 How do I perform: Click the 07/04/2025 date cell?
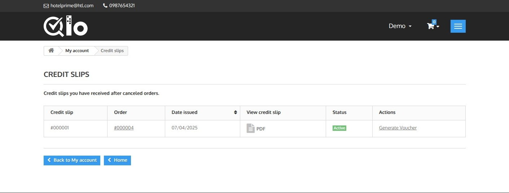pyautogui.click(x=202, y=128)
